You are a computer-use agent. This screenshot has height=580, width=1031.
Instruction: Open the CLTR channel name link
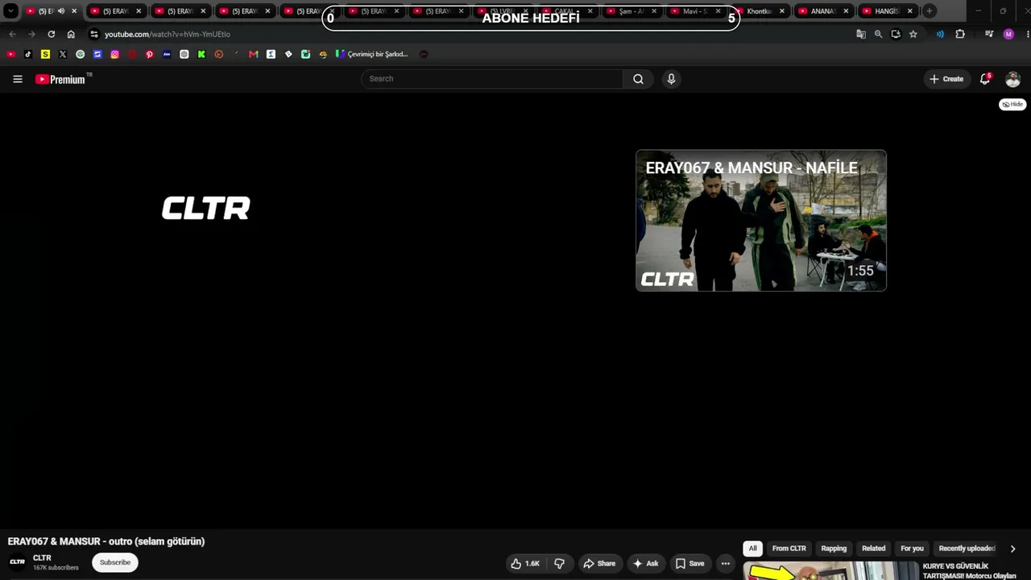pyautogui.click(x=42, y=557)
